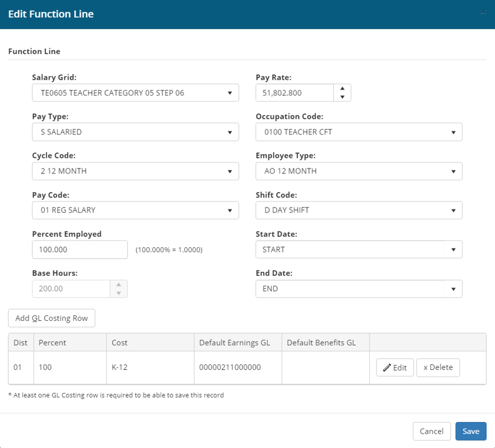Edit the K-12 costing row
This screenshot has width=495, height=448.
(x=395, y=367)
